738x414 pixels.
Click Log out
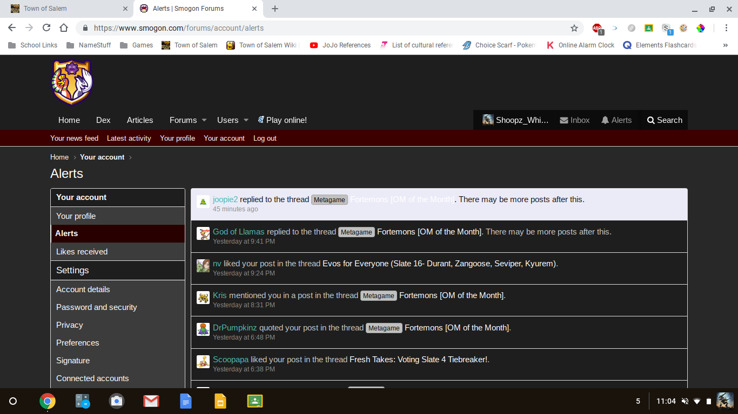[x=265, y=139]
